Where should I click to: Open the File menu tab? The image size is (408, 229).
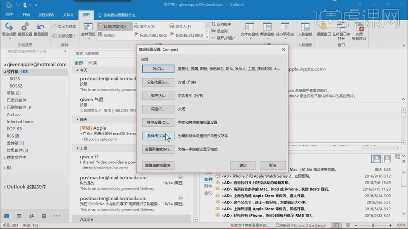tap(9, 15)
